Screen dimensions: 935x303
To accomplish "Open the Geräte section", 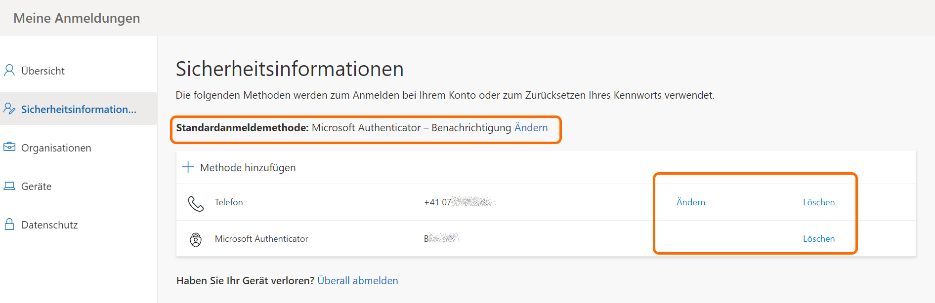I will coord(36,187).
